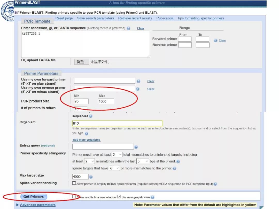Open help icon for own forward primer
Viewport: 279px width, 209px height.
pos(138,81)
